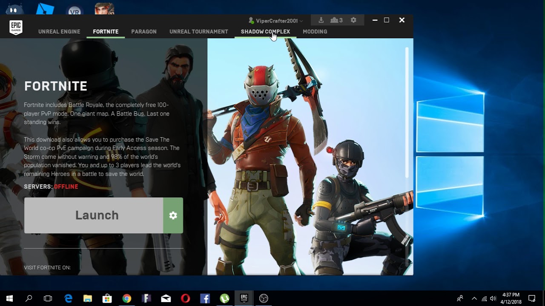The height and width of the screenshot is (306, 545).
Task: Switch to the Unreal Engine tab
Action: click(59, 31)
